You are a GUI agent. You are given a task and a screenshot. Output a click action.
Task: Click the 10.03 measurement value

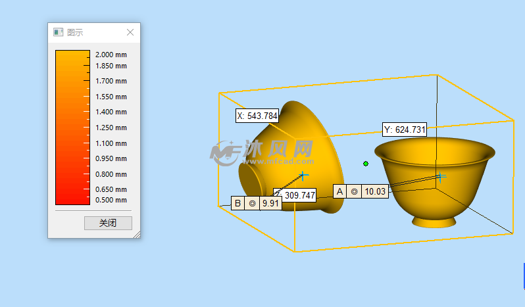coord(375,191)
